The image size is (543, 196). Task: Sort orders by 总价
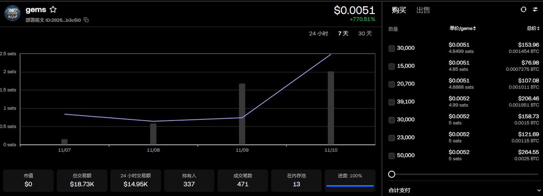[533, 29]
